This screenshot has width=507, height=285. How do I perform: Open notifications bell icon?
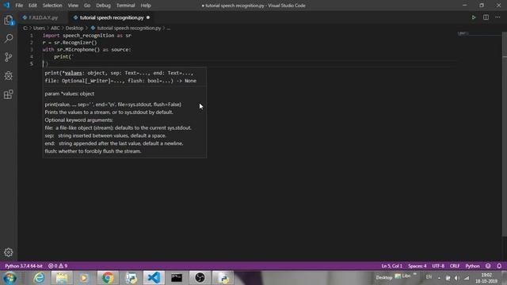click(499, 266)
